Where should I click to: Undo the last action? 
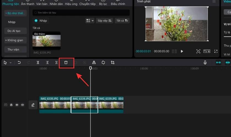(19, 62)
